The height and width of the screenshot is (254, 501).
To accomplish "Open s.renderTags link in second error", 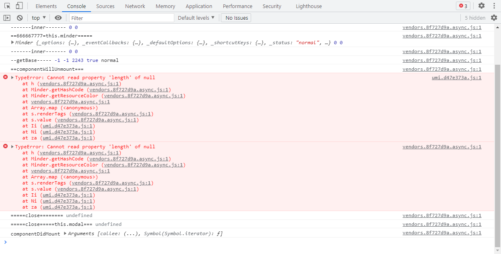I will coord(111,183).
